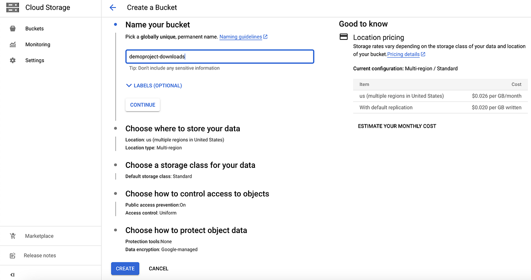Select the Monitoring chart icon
The image size is (531, 280).
point(13,44)
